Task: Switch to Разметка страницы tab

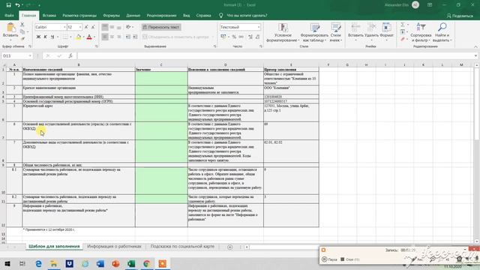Action: [x=79, y=15]
